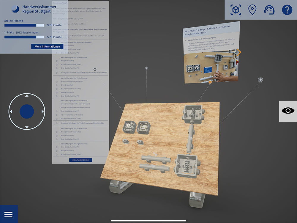Click the 'Mehr Informationen' button
Screen dimensions: 297x223
pos(47,46)
